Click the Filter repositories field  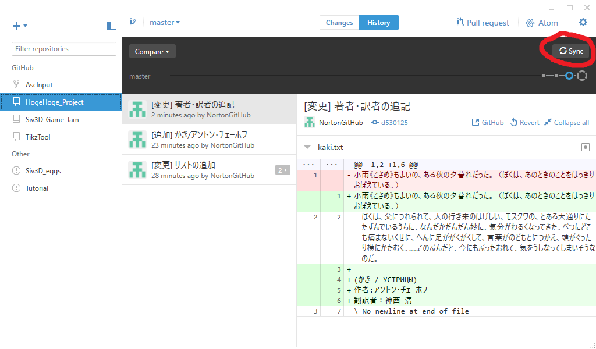64,49
